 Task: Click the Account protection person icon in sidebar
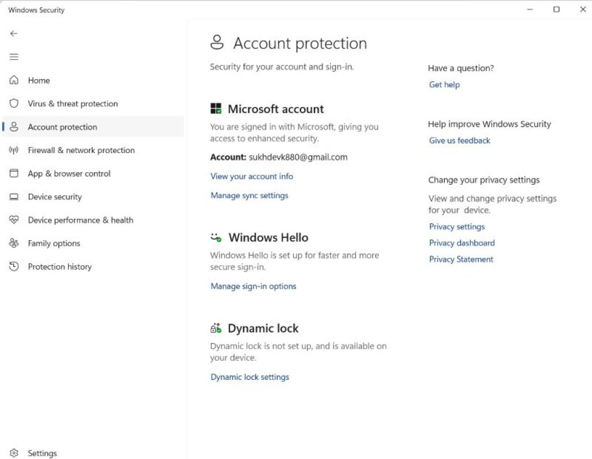tap(14, 126)
